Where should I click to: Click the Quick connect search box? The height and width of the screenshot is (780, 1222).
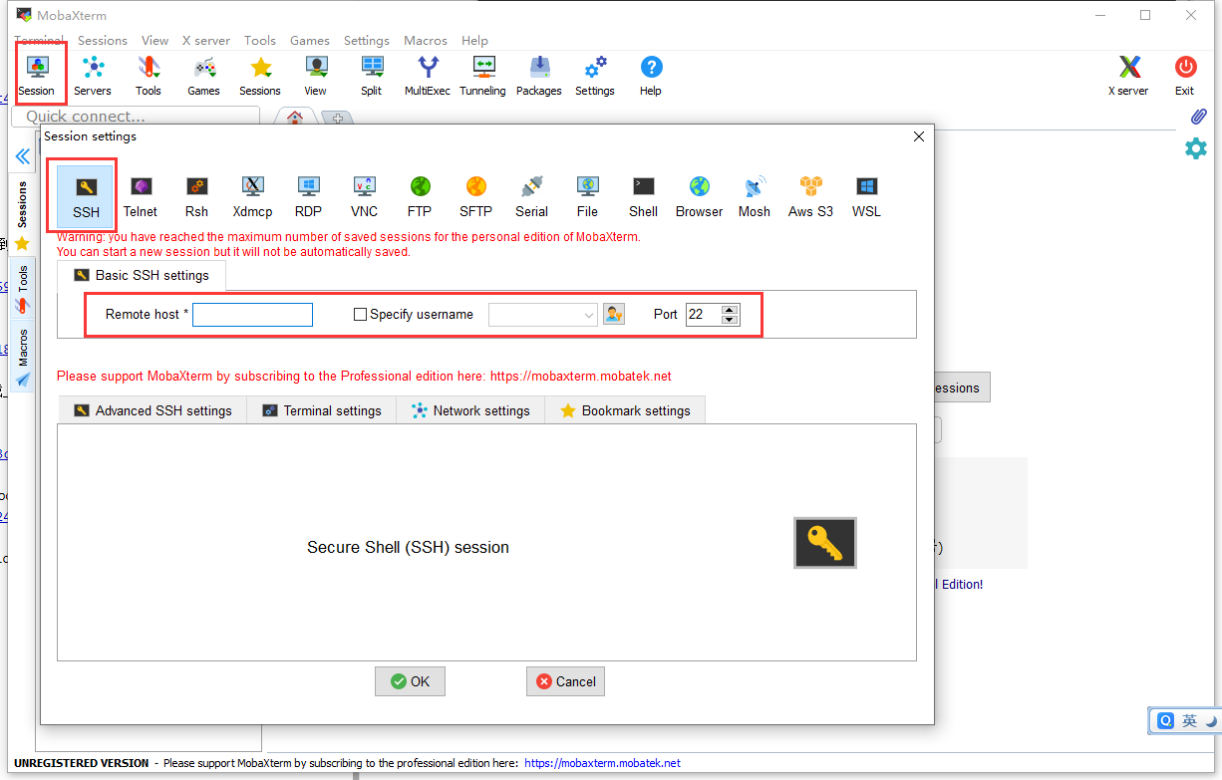point(135,117)
